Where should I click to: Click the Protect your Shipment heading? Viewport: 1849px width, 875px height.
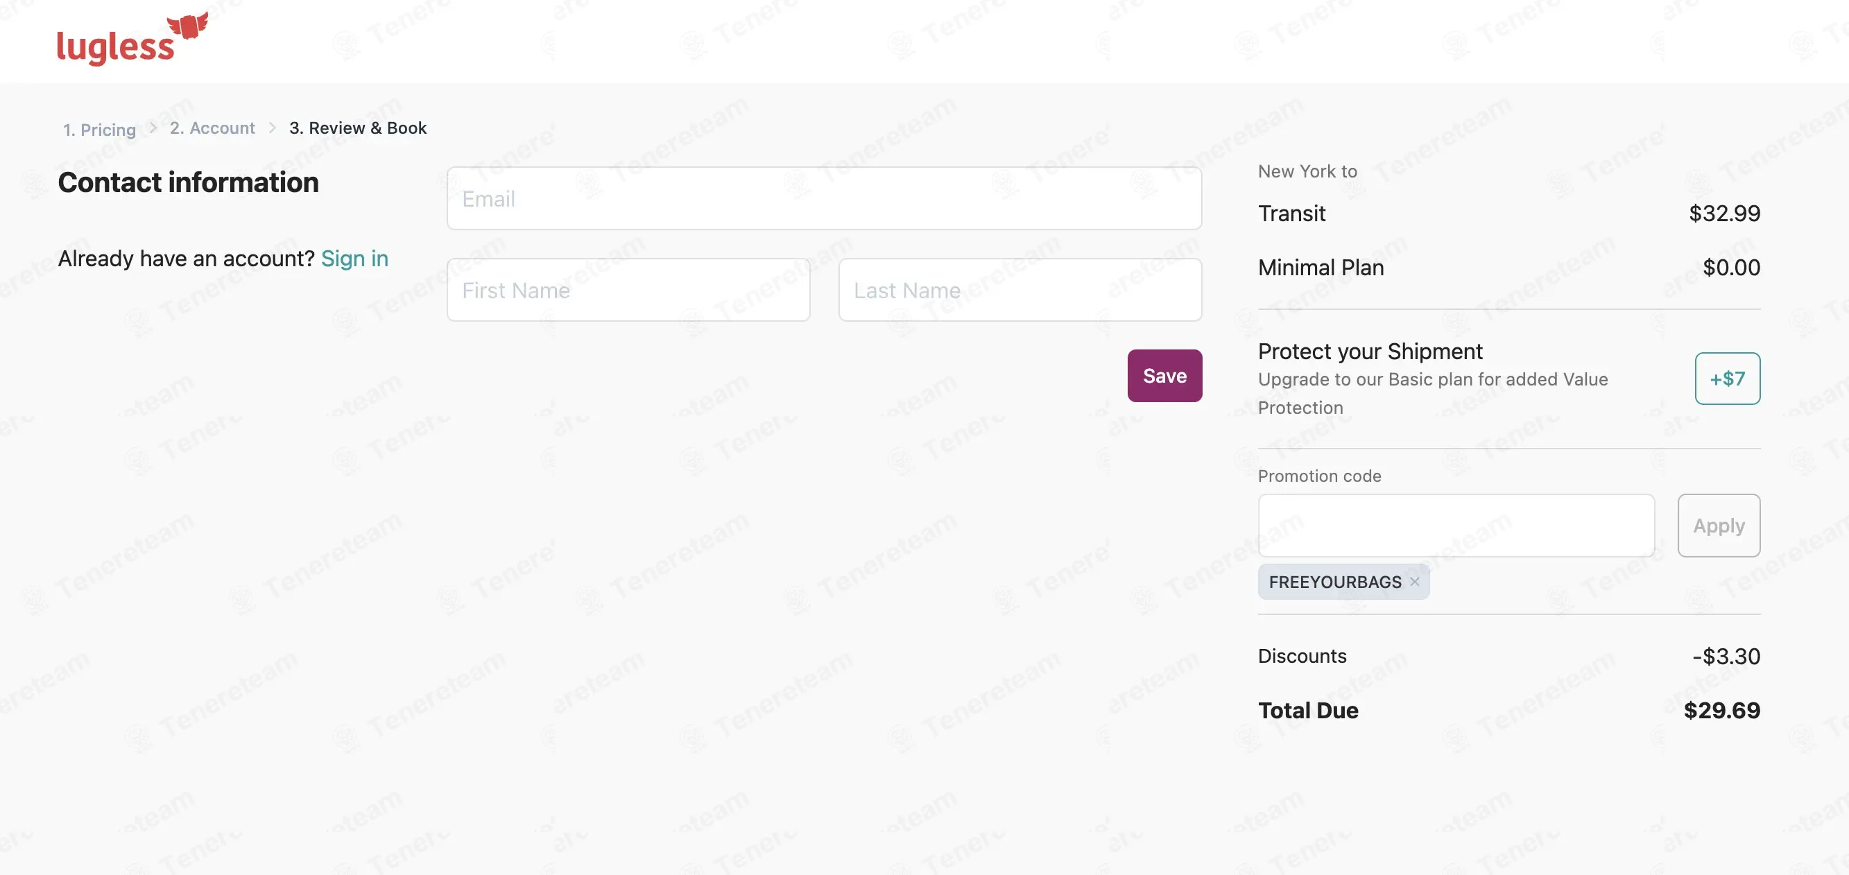(1370, 351)
